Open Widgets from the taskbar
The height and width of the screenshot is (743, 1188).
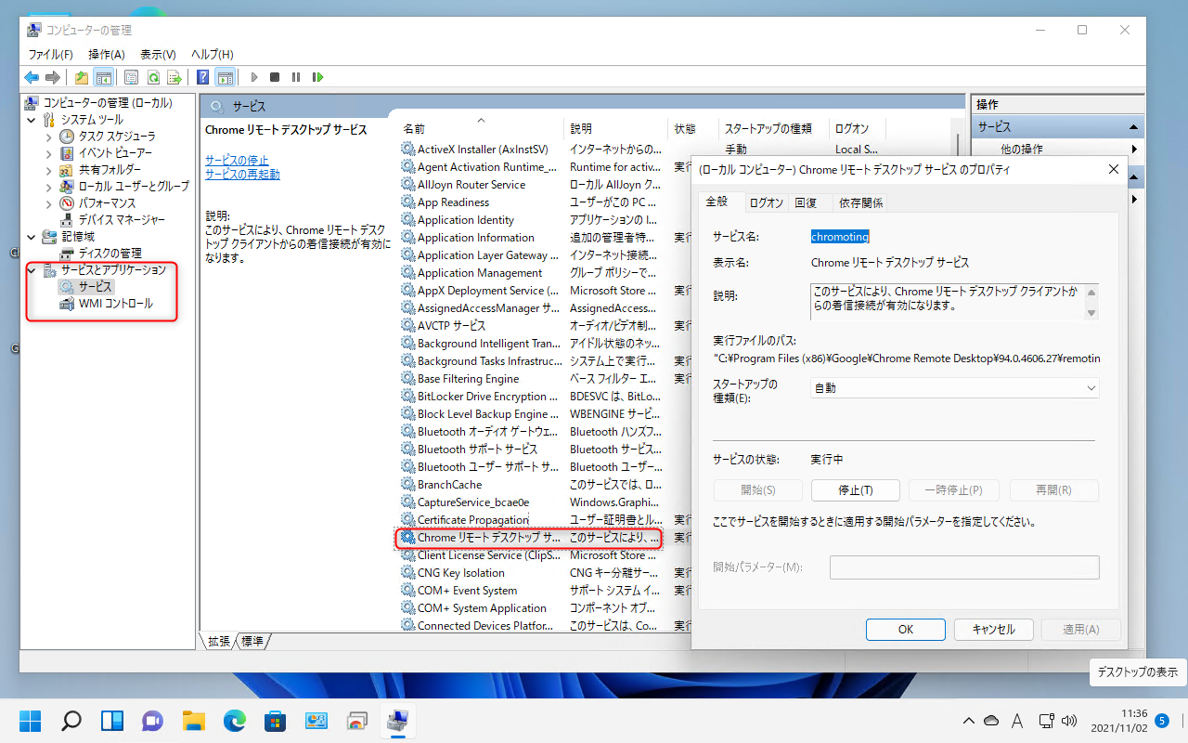pyautogui.click(x=111, y=721)
